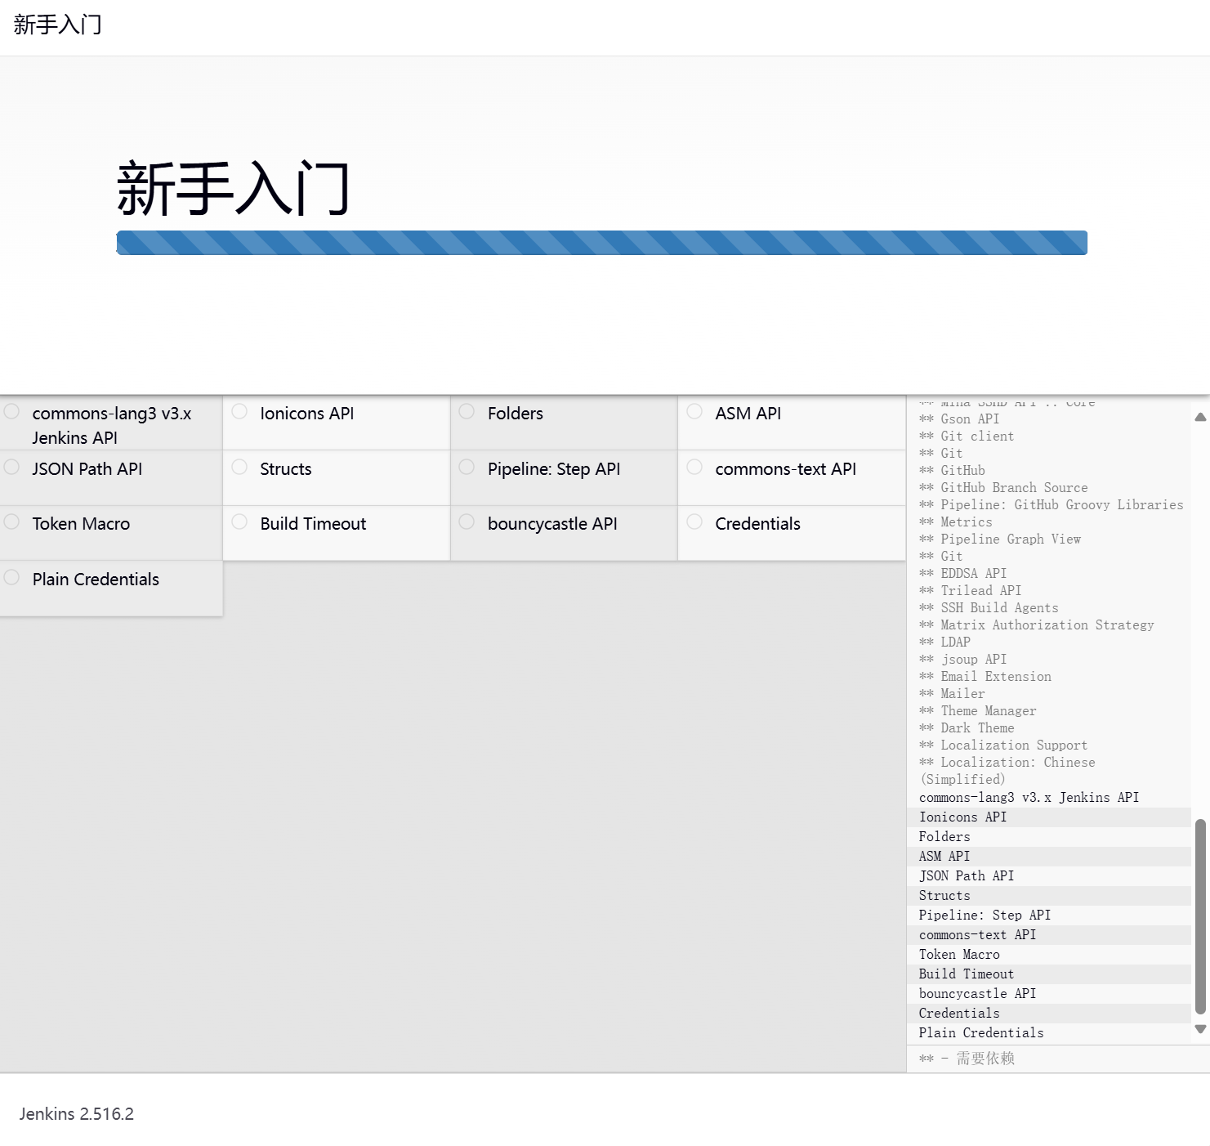Click bouncycastle API row in install log
Image resolution: width=1210 pixels, height=1146 pixels.
(1049, 994)
